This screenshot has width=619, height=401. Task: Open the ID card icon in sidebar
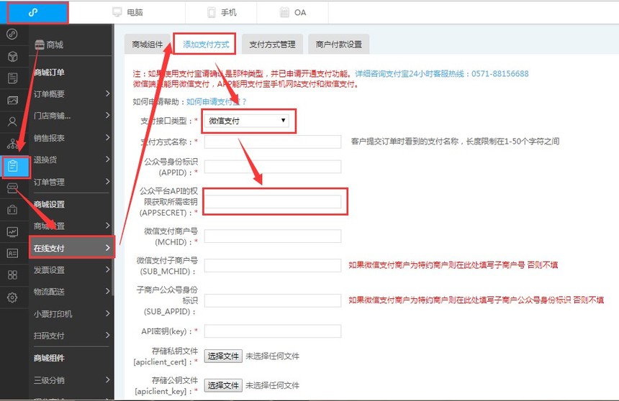12,253
